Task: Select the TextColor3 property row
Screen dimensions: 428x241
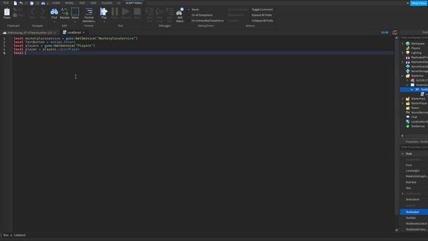Action: pos(414,199)
